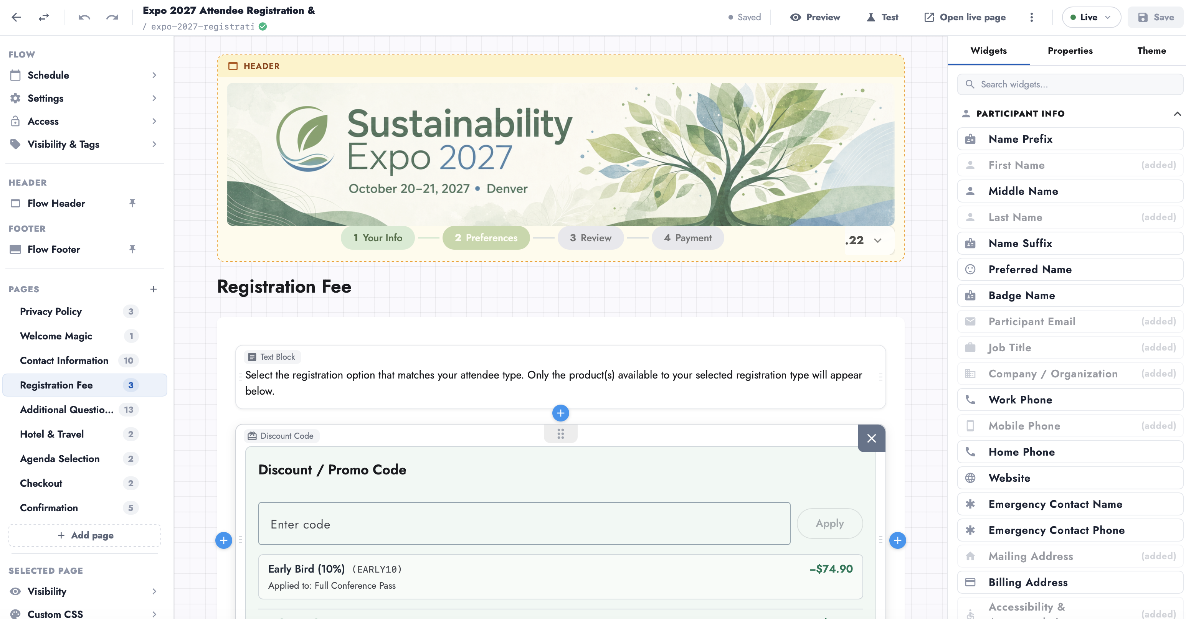Click the plus icon next to PAGES

(x=153, y=289)
